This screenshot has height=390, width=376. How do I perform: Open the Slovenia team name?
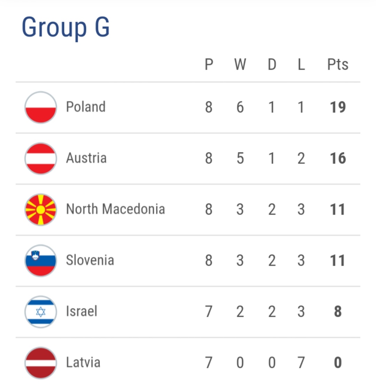coord(90,260)
